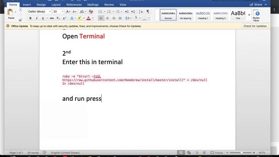
Task: Toggle Italic formatting
Action: (x=37, y=18)
